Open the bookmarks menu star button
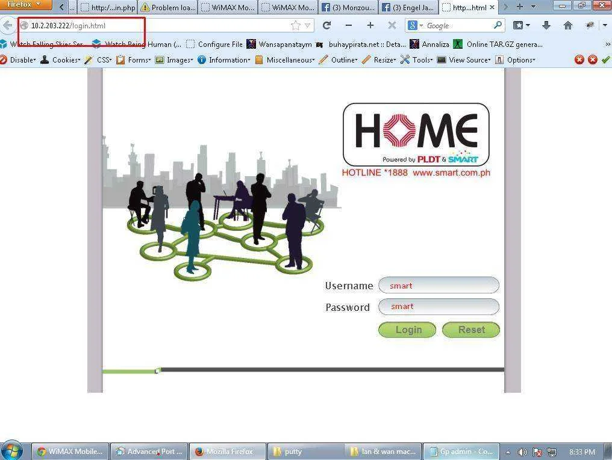The height and width of the screenshot is (460, 612). click(521, 26)
